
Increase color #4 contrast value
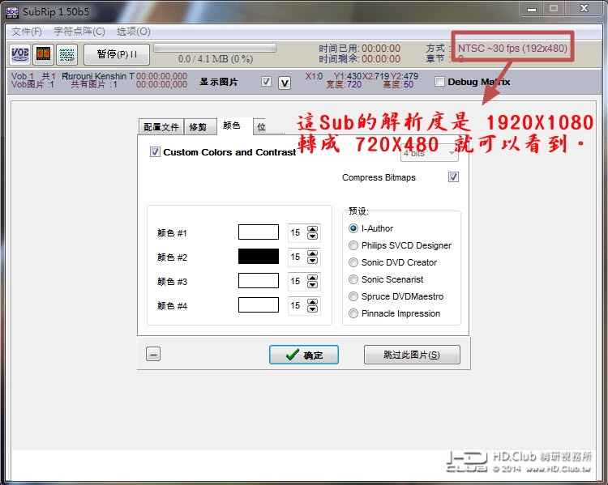tap(313, 302)
